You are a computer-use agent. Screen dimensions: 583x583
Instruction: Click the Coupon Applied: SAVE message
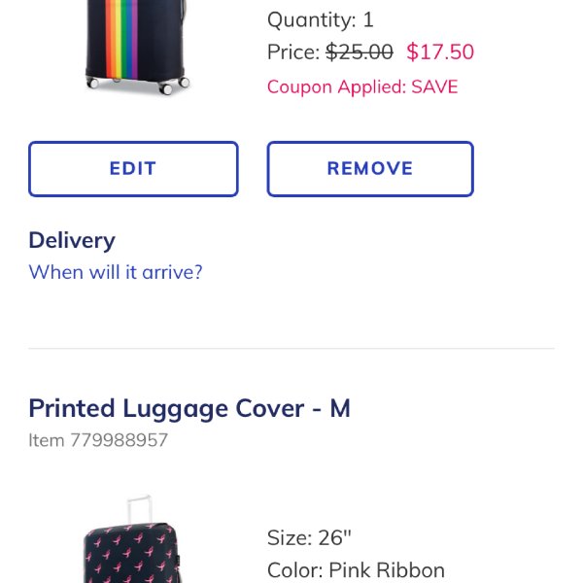click(362, 87)
